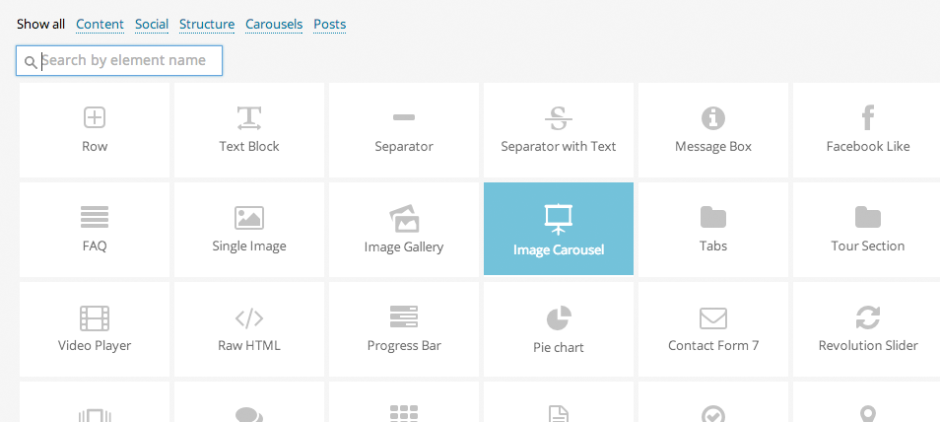940x422 pixels.
Task: Insert a Separator element
Action: (404, 130)
